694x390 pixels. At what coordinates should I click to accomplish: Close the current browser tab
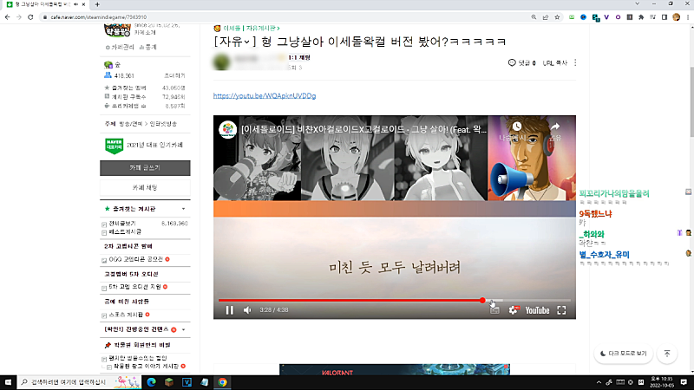point(83,4)
